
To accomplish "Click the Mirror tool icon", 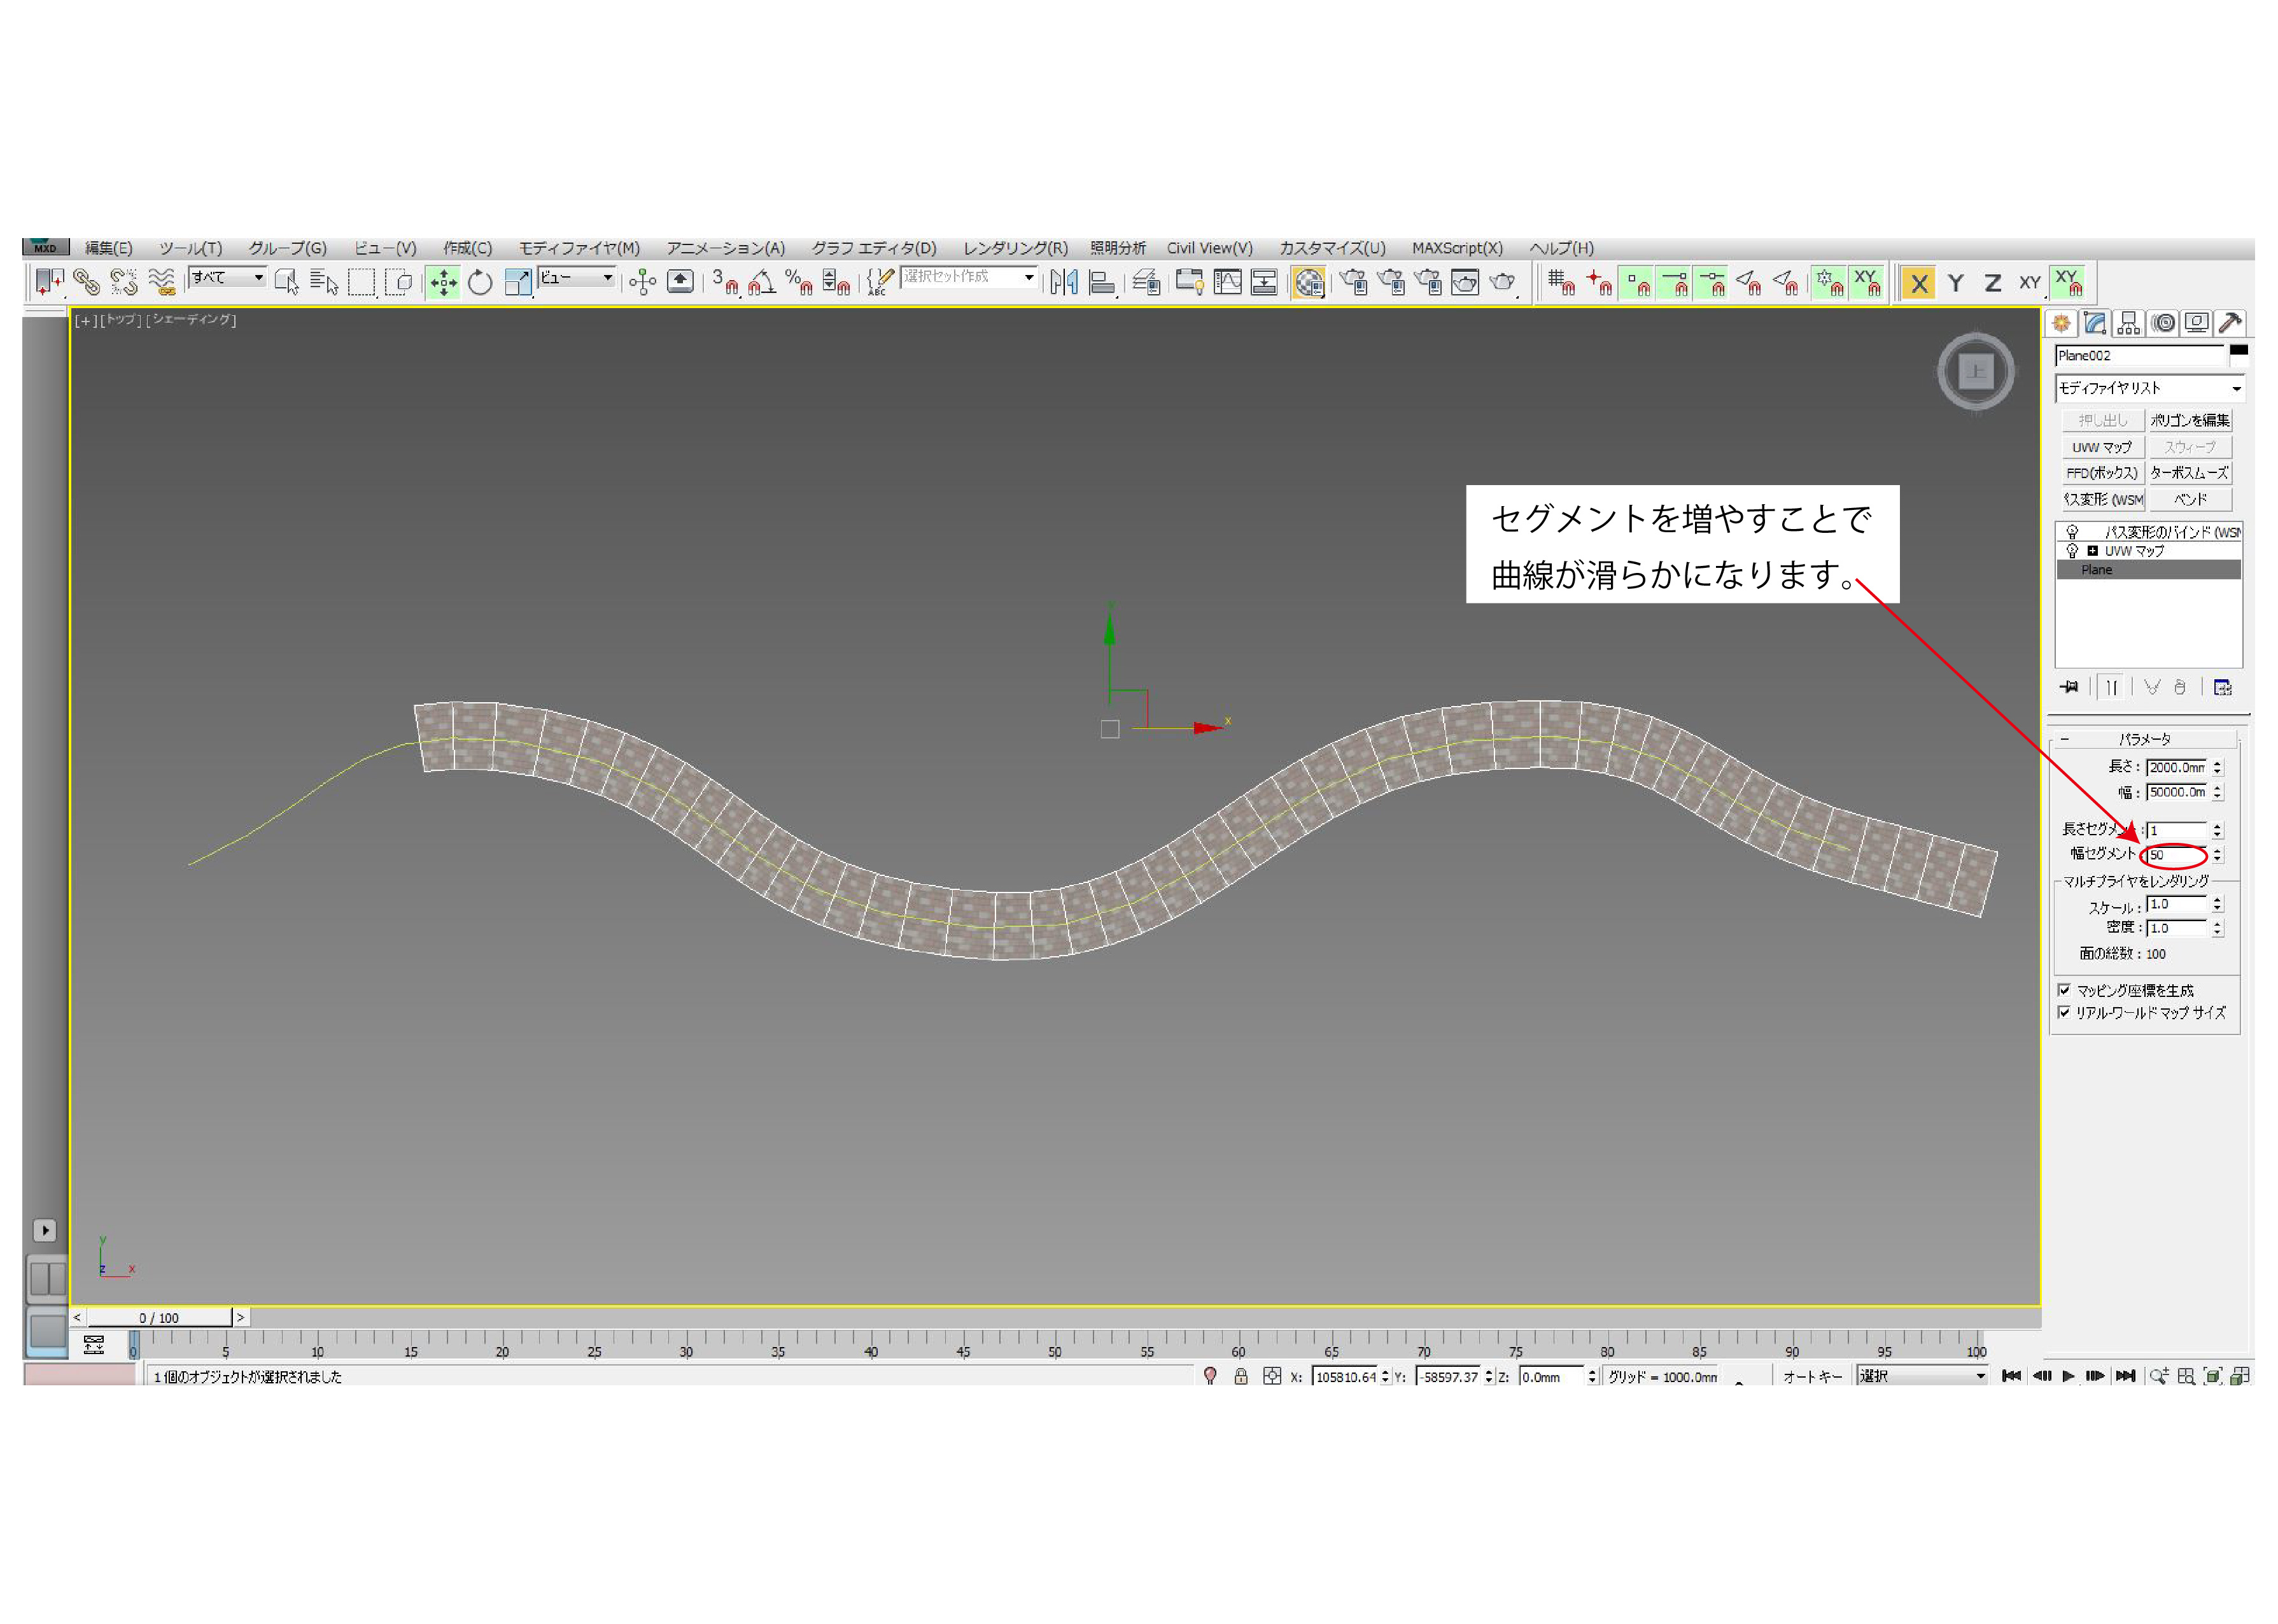I will coord(1064,283).
